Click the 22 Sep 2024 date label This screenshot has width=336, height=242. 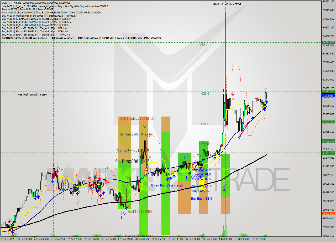[x=7, y=239]
